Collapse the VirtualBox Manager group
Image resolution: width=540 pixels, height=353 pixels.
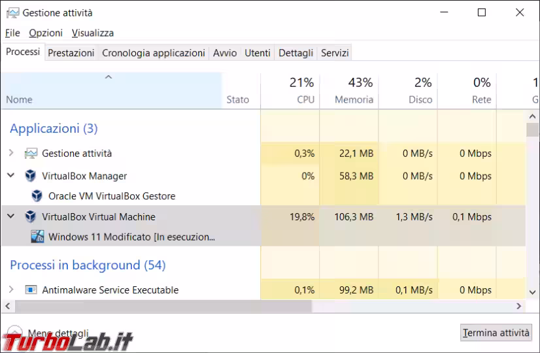coord(10,176)
